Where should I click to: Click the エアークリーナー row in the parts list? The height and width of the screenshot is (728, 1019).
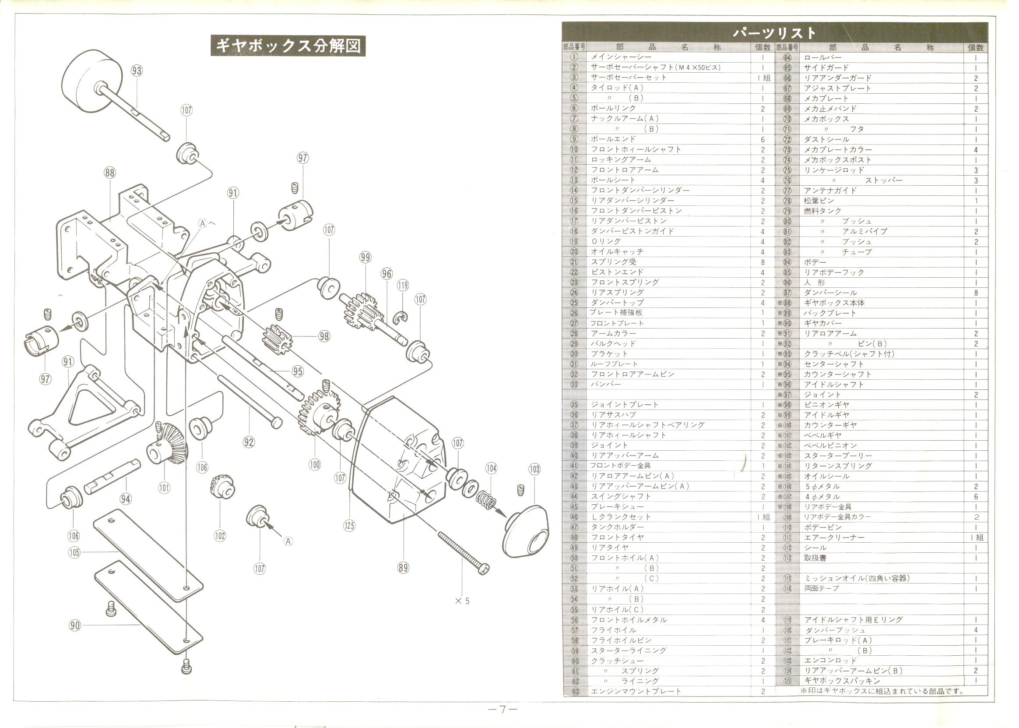pos(834,537)
